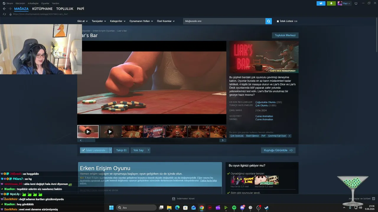Open Task View in the taskbar
This screenshot has width=378, height=212.
pos(161,208)
